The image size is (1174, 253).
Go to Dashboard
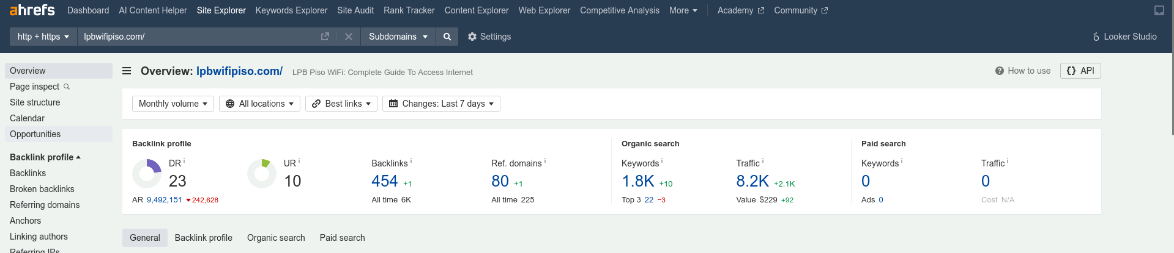(x=88, y=10)
